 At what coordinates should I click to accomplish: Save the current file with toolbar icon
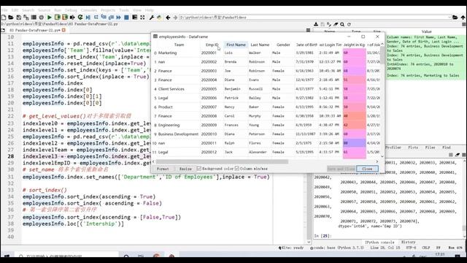click(18, 18)
